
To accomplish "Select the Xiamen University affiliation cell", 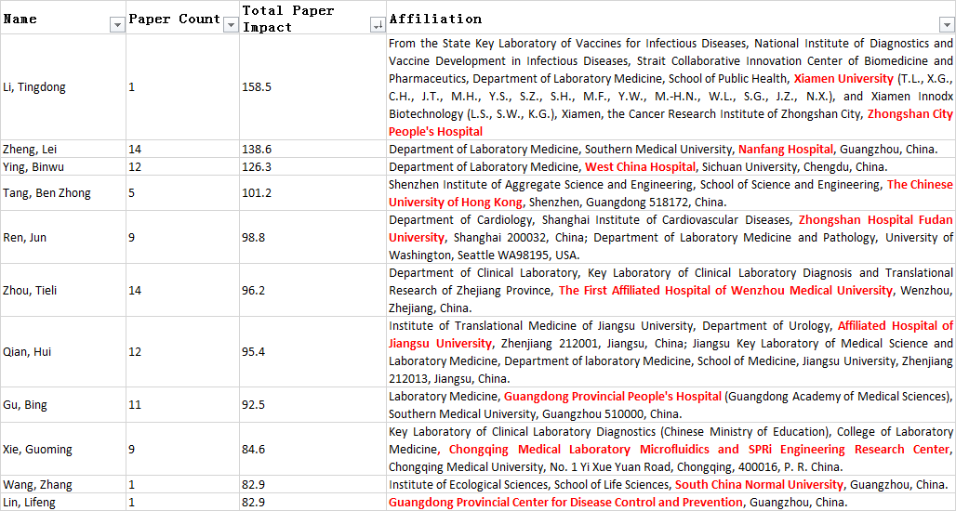I will coord(671,87).
